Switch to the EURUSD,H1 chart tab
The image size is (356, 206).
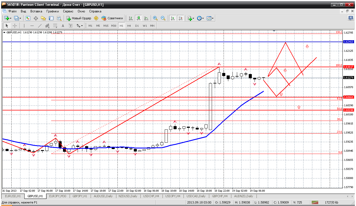pos(13,196)
